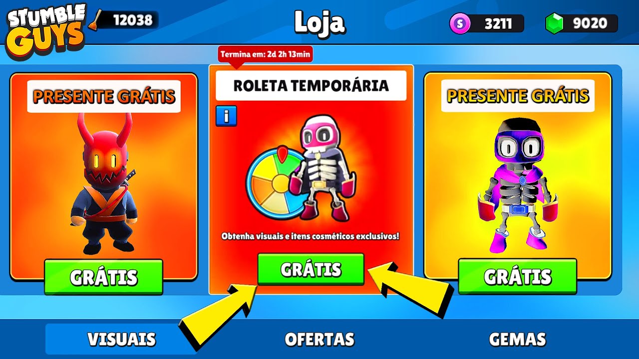Select the colorful roulette wheel icon
Viewport: 639px width, 359px height.
coord(275,183)
